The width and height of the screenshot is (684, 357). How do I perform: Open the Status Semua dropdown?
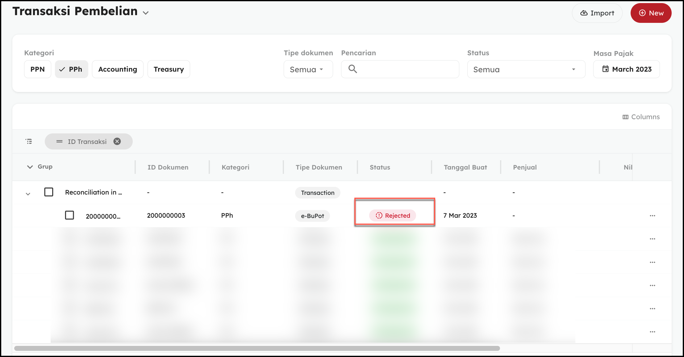[x=526, y=69]
